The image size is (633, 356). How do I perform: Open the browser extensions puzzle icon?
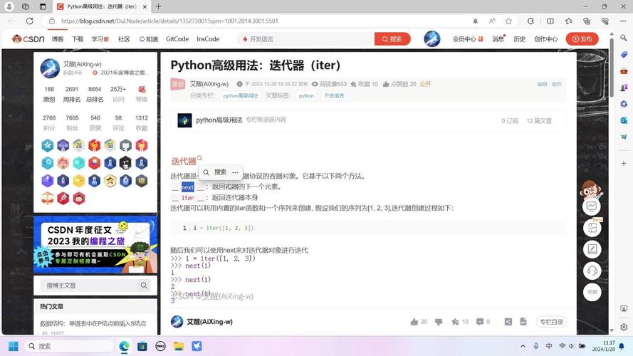click(x=531, y=21)
